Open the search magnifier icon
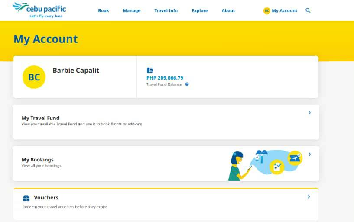Image resolution: width=354 pixels, height=222 pixels. click(308, 10)
